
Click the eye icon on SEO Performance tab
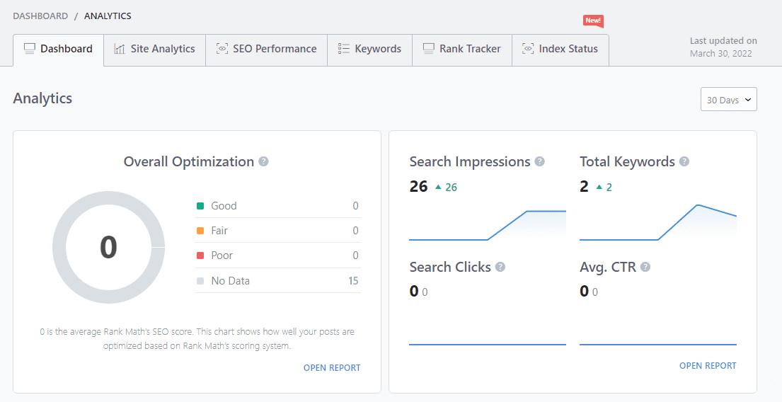[x=222, y=49]
